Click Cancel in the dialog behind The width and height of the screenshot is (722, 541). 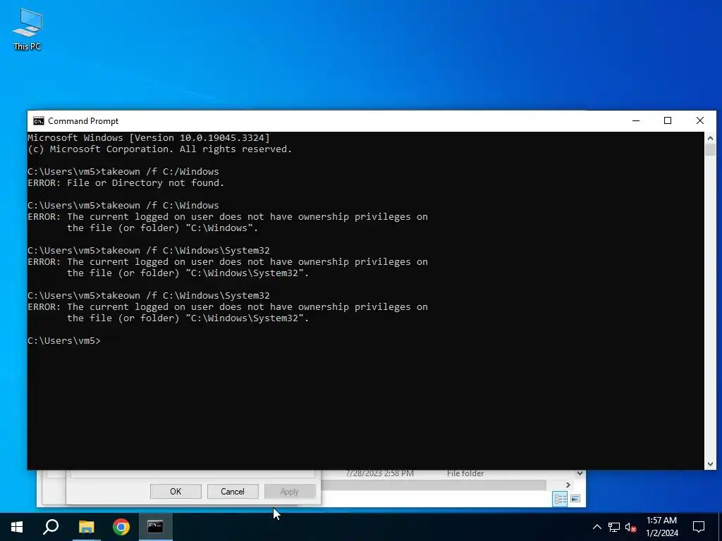[x=233, y=491]
